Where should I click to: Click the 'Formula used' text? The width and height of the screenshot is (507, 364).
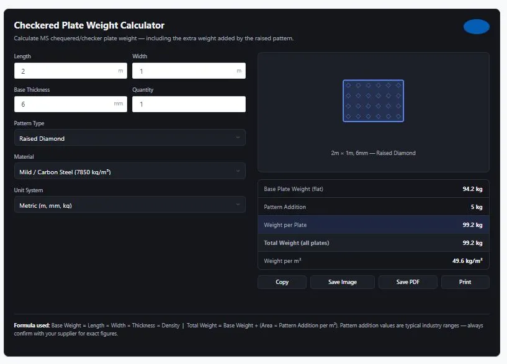tap(32, 326)
